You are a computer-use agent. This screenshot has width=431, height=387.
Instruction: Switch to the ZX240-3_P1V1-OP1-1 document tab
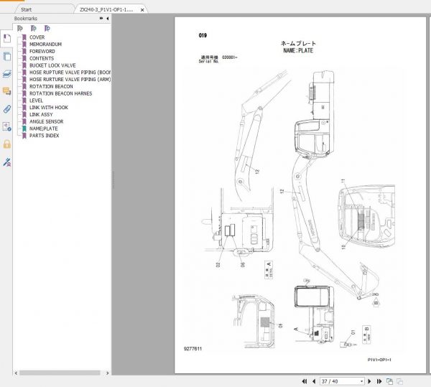(106, 9)
